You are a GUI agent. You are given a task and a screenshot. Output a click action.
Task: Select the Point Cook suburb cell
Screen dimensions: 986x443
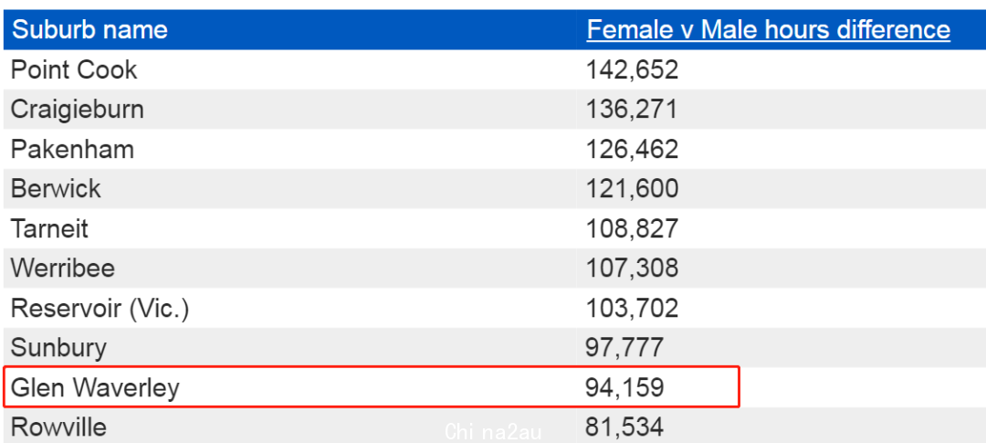(74, 69)
